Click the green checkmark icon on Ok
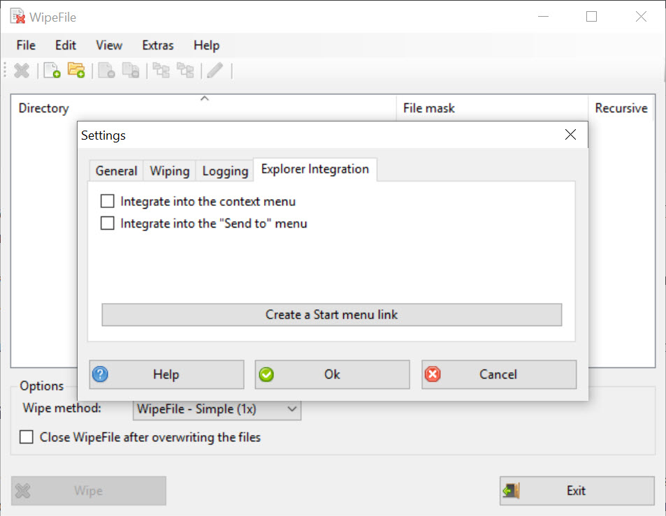The width and height of the screenshot is (666, 516). 266,374
